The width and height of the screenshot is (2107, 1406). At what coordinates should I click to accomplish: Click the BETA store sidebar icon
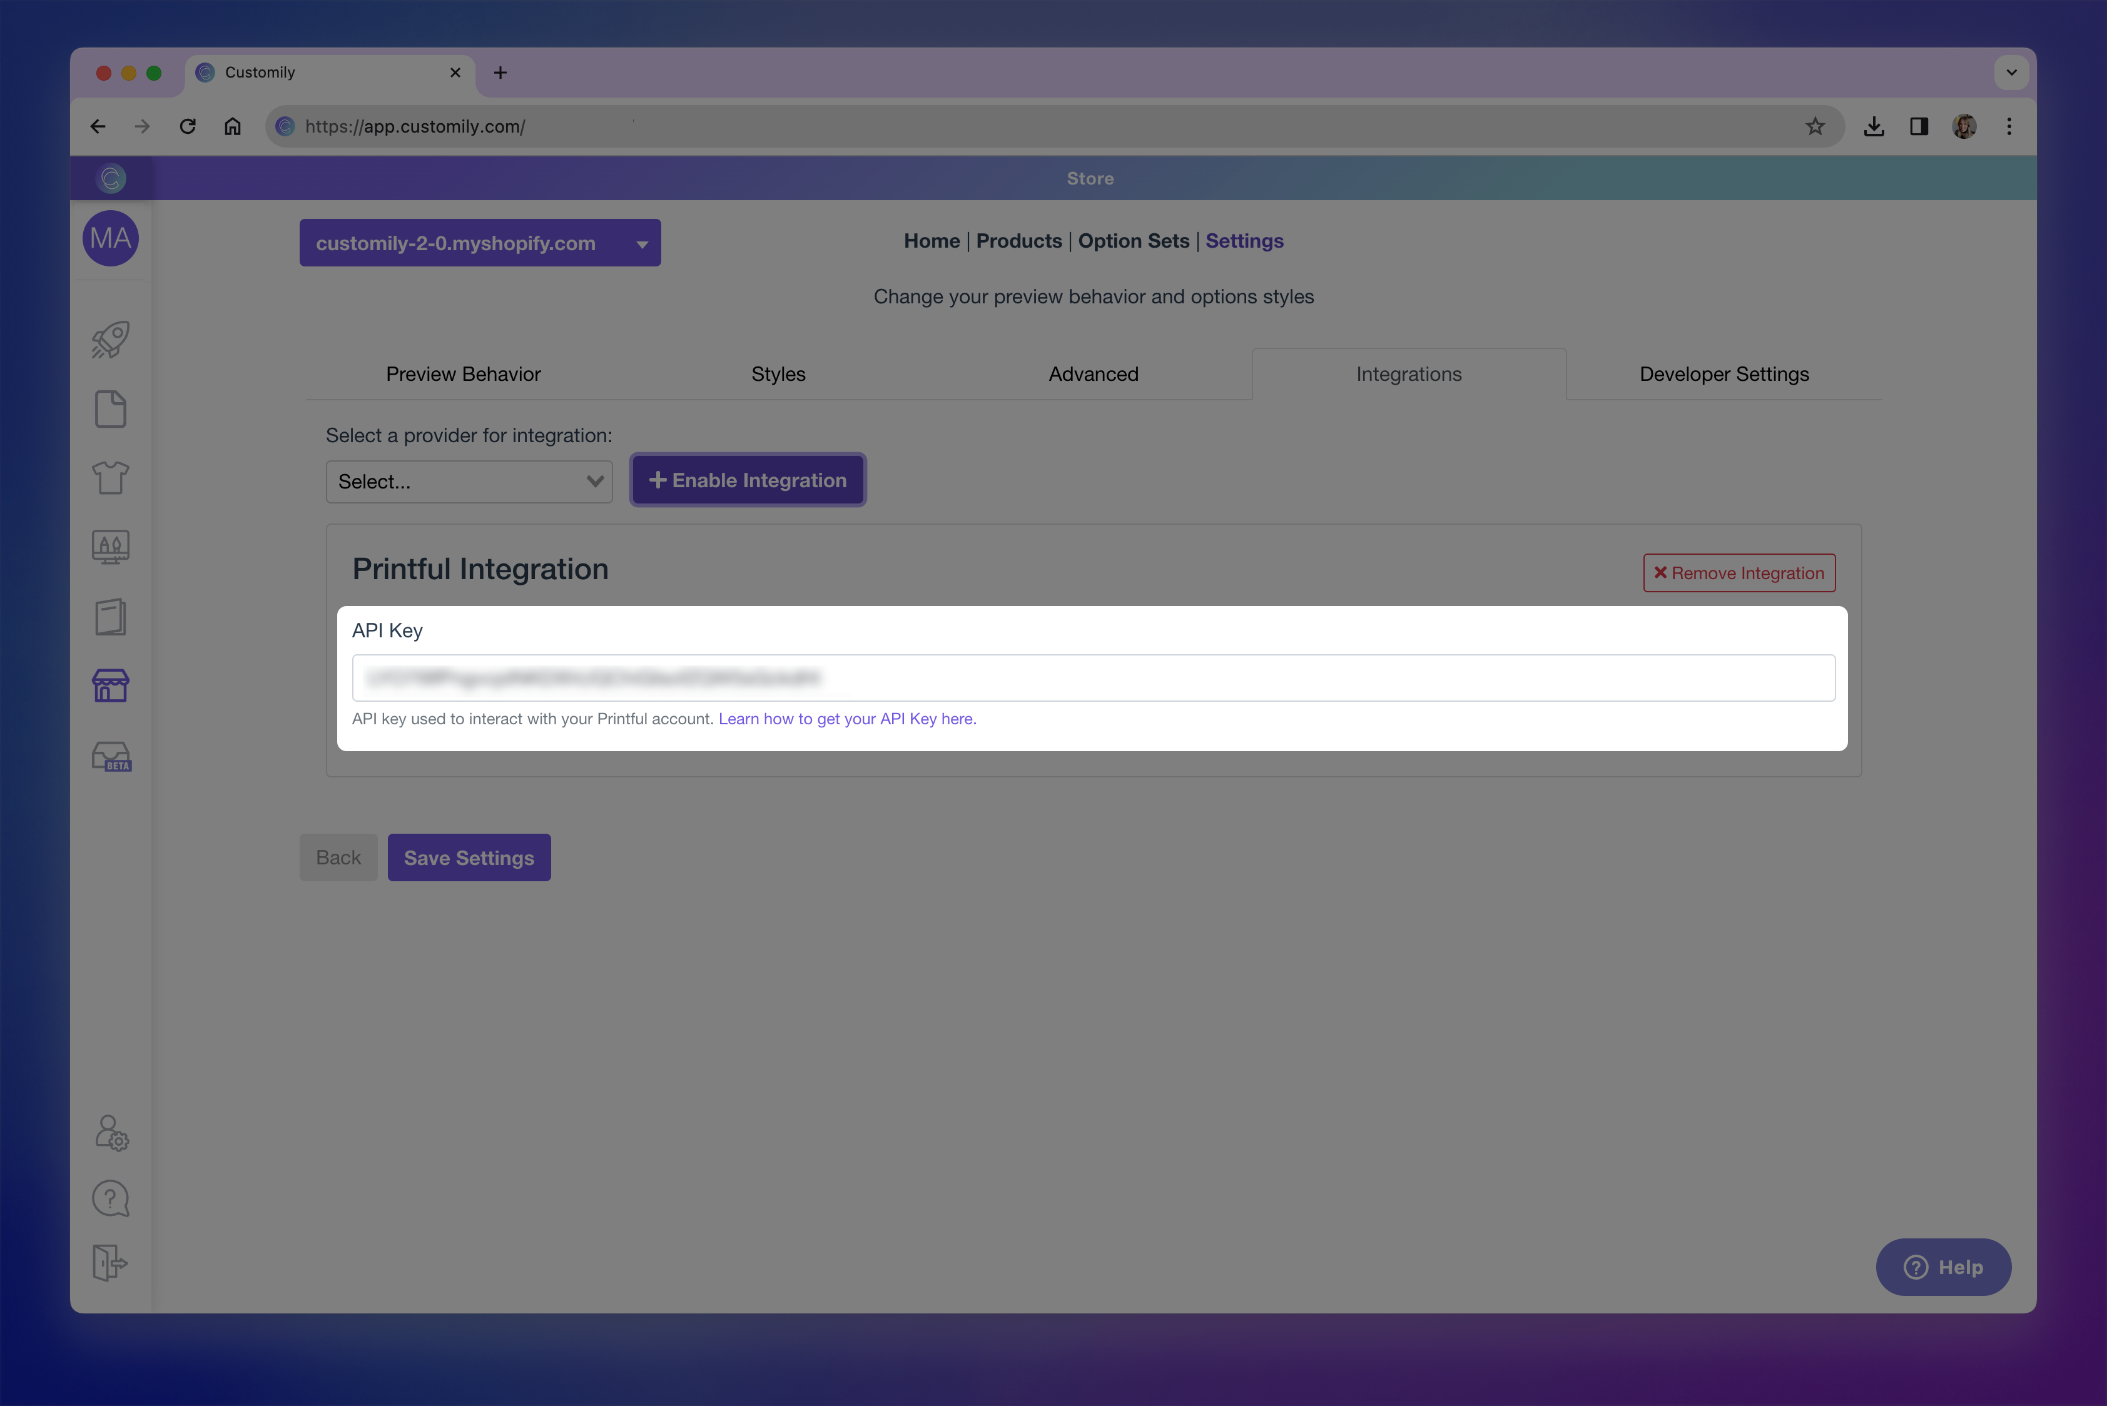(111, 756)
